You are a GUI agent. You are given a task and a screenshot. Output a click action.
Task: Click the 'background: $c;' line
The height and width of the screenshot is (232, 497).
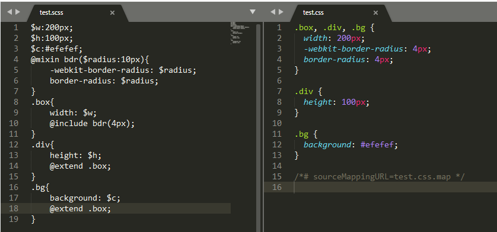click(x=85, y=198)
